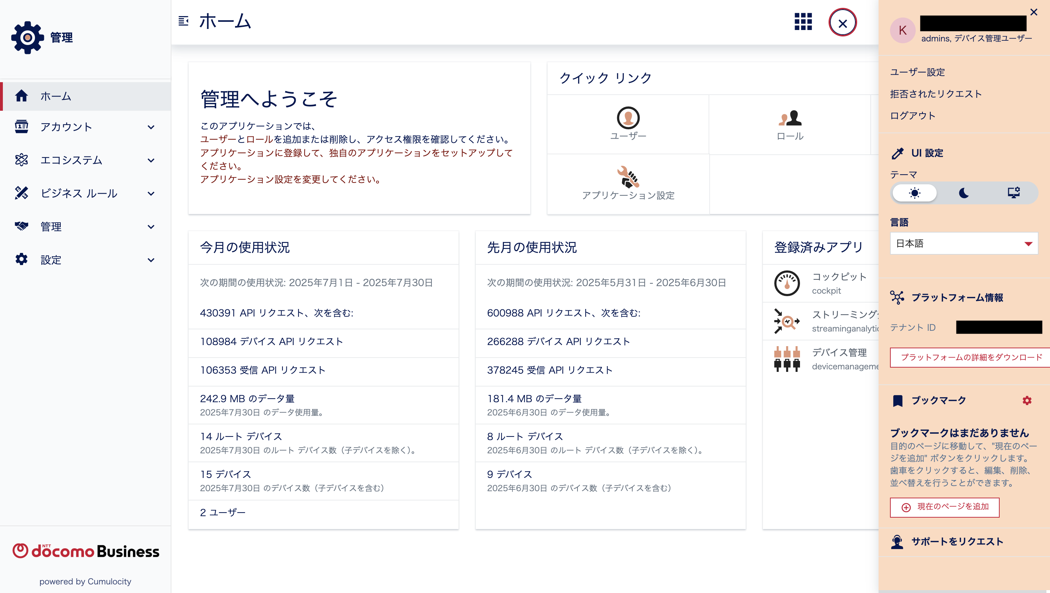The width and height of the screenshot is (1050, 593).
Task: Click the 600988 API リクエスト line
Action: [x=563, y=313]
